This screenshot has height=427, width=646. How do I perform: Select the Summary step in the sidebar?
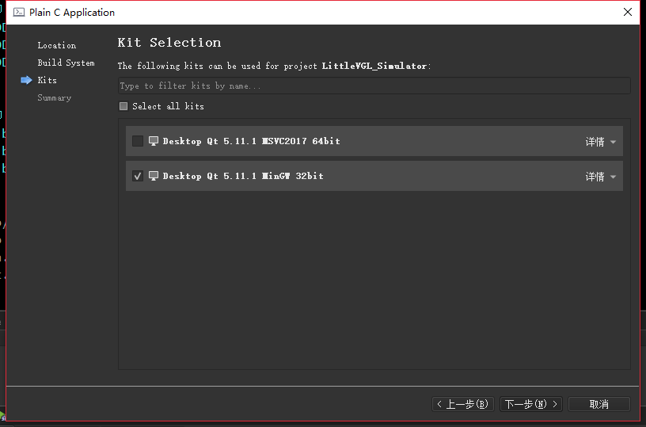(55, 97)
